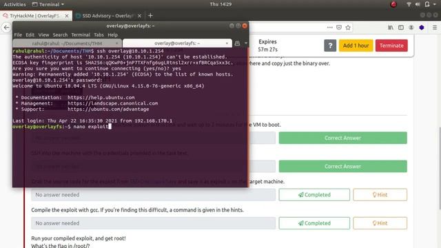Close the SSD Advisory browser tab

pos(139,16)
